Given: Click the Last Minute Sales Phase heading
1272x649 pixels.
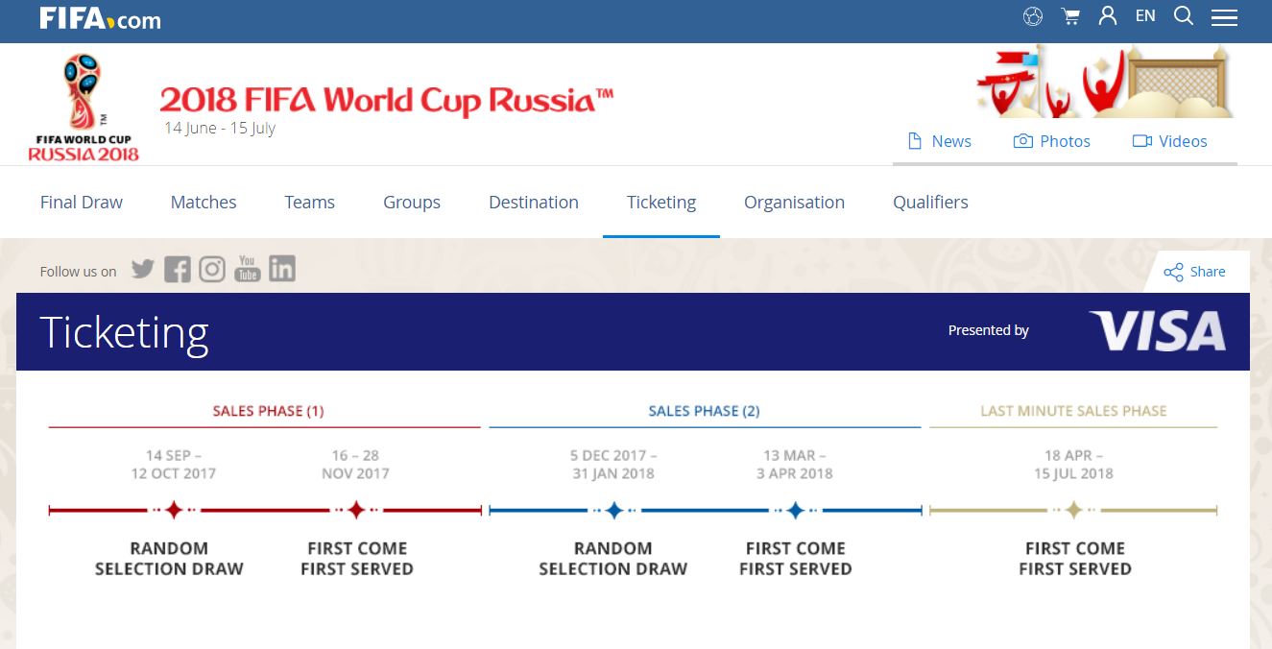Looking at the screenshot, I should pyautogui.click(x=1073, y=411).
